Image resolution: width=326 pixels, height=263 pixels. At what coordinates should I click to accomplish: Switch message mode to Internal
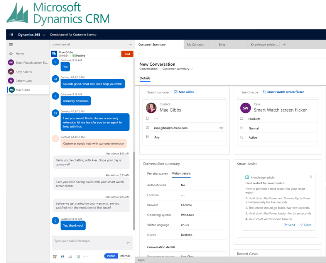[x=125, y=256]
